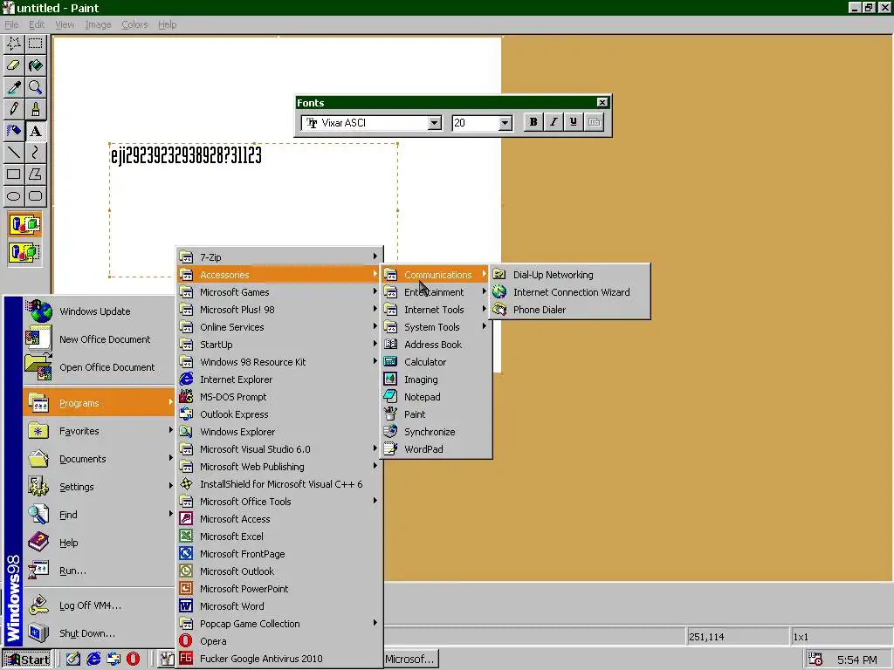894x670 pixels.
Task: Open the font size dropdown arrow
Action: point(505,122)
